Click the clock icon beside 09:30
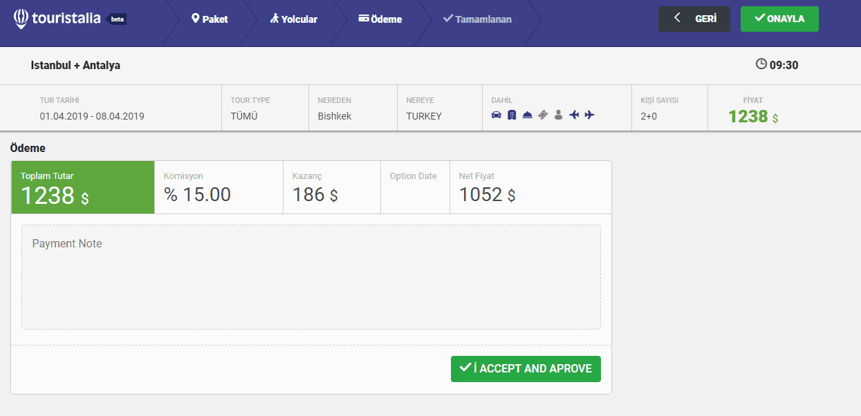Viewport: 861px width, 416px height. point(761,64)
